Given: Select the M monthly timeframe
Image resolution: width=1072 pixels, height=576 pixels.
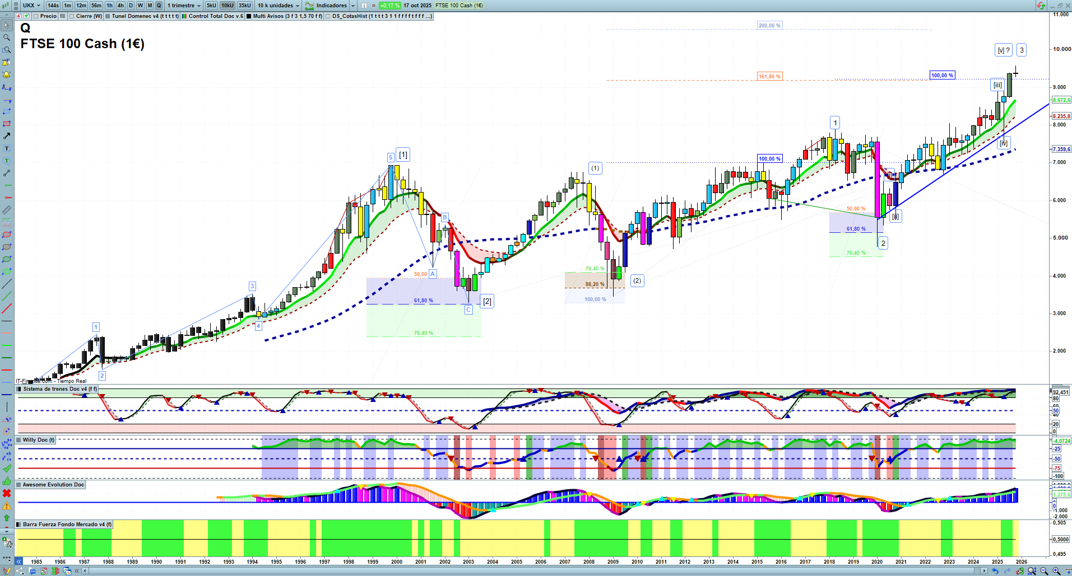Looking at the screenshot, I should tap(150, 6).
